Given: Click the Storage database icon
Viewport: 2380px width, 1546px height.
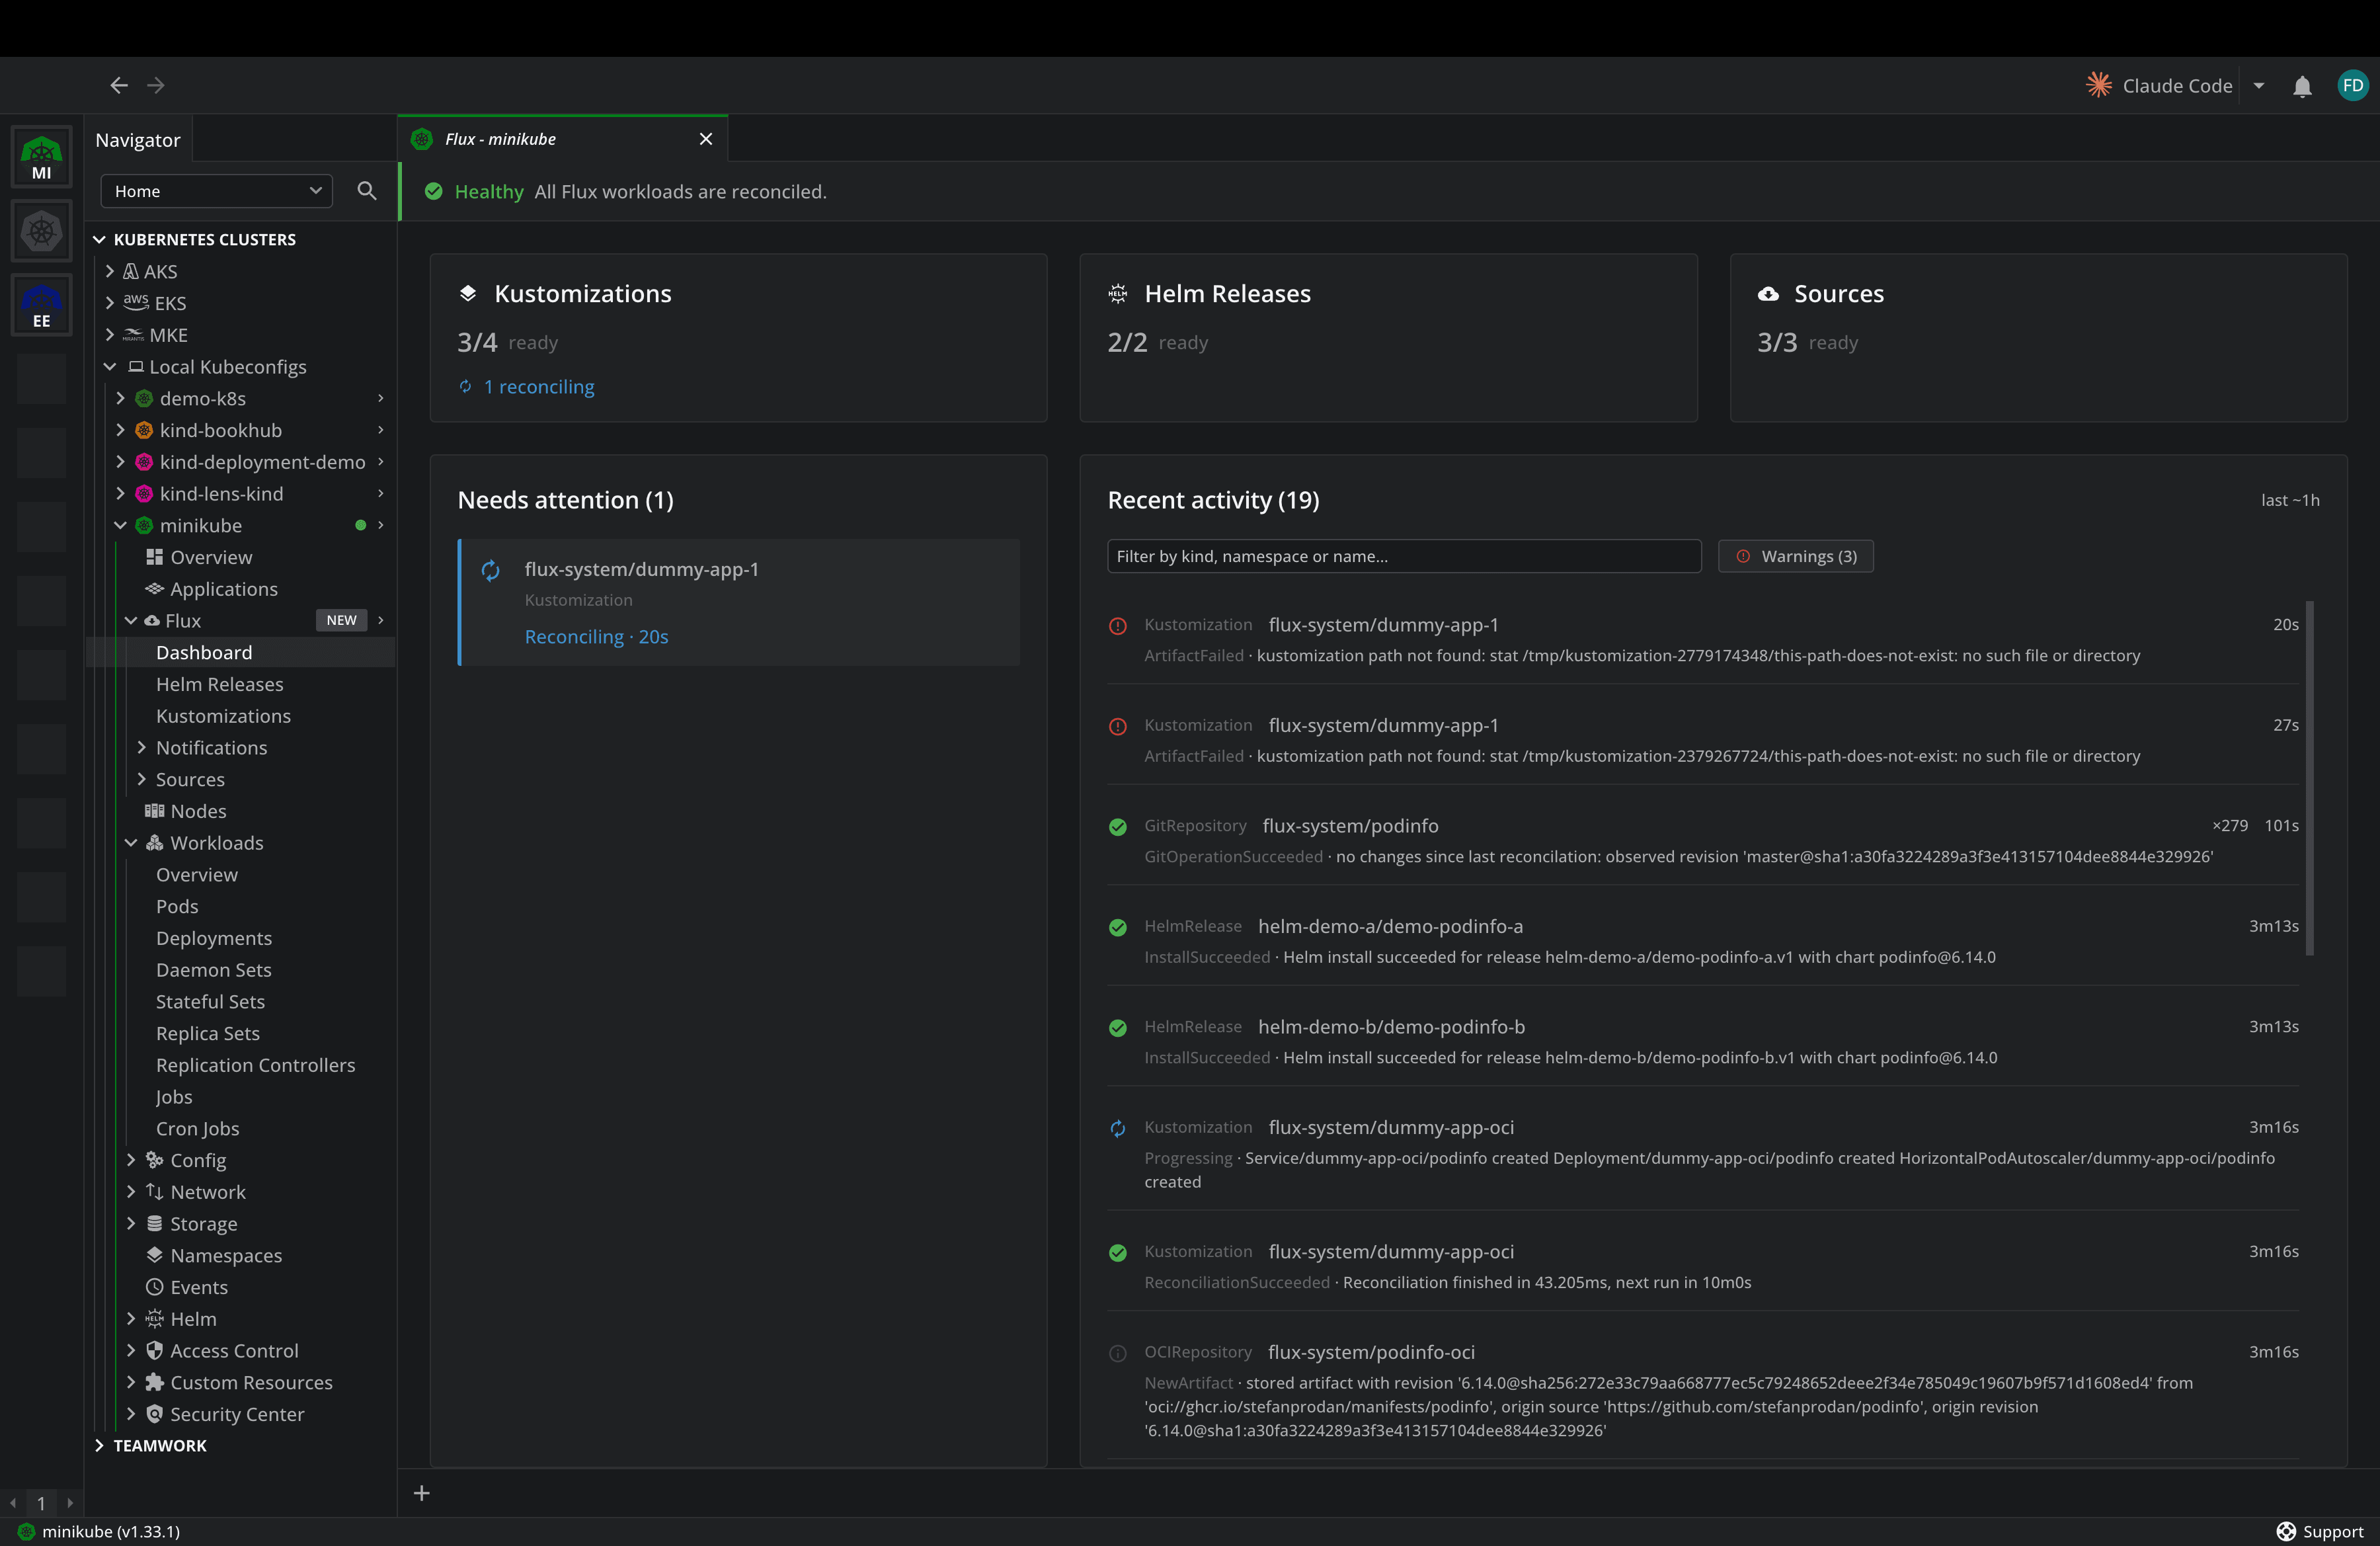Looking at the screenshot, I should pos(154,1224).
